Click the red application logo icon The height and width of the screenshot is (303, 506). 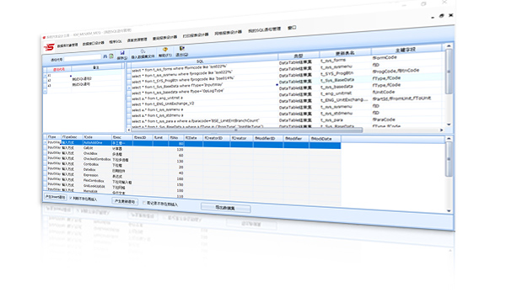click(x=49, y=47)
